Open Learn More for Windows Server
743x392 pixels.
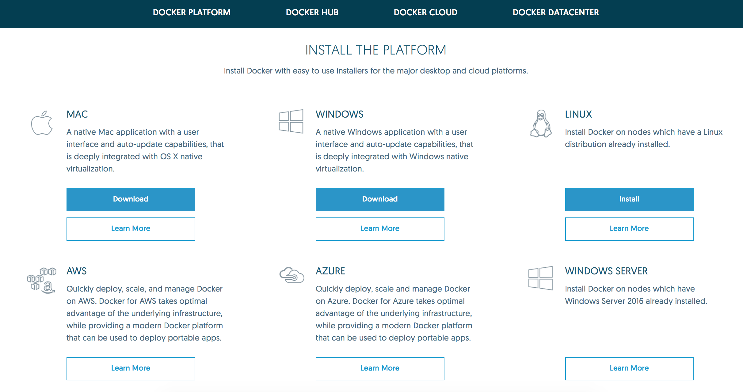629,368
